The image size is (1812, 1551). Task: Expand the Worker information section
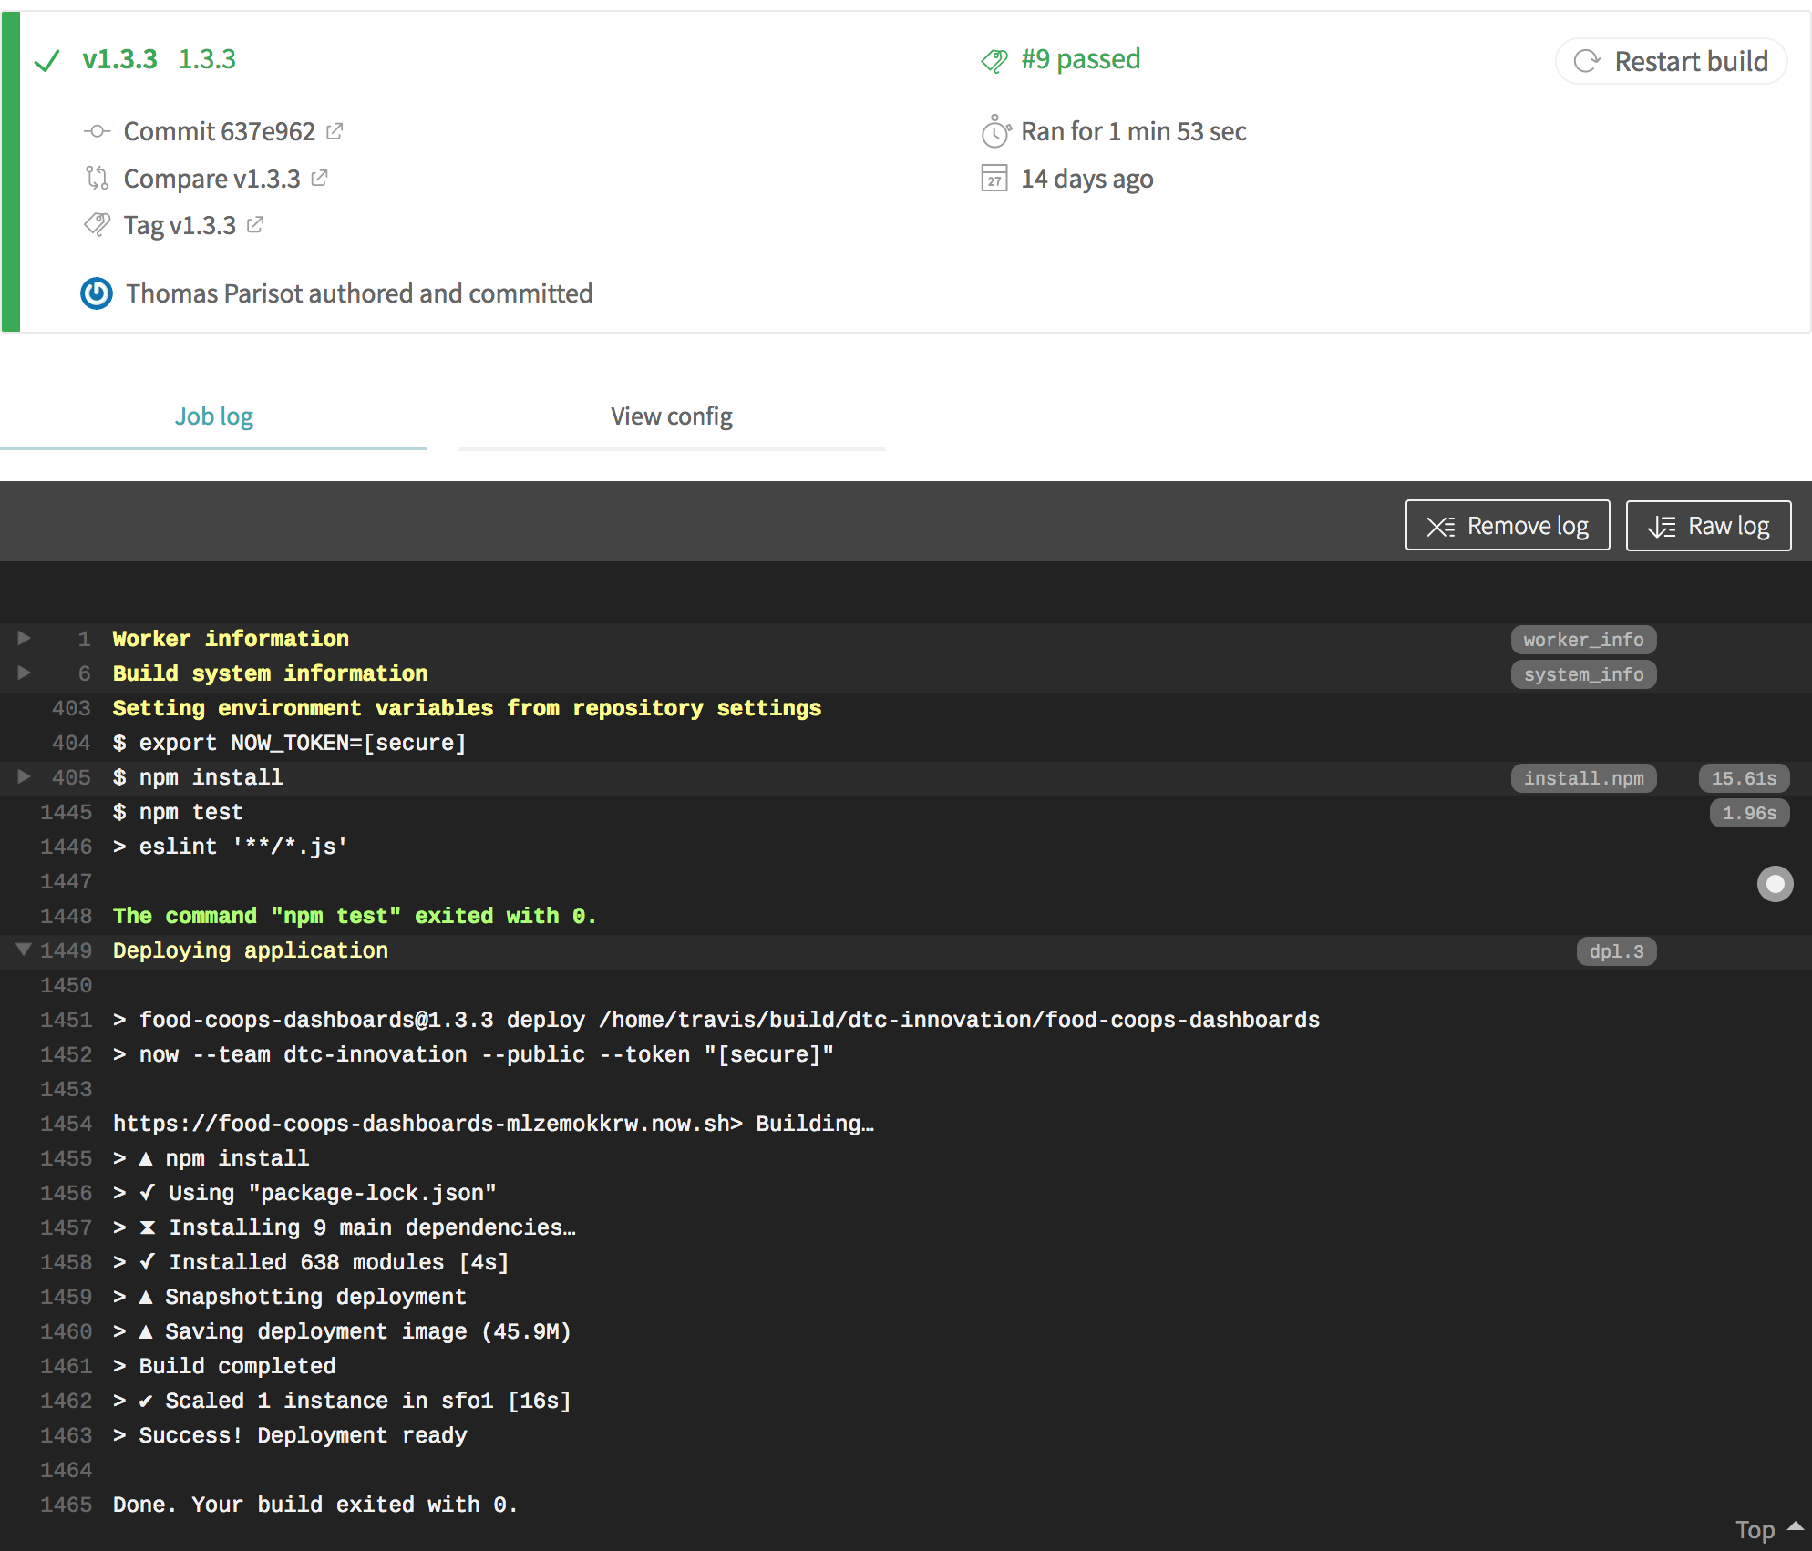tap(23, 638)
